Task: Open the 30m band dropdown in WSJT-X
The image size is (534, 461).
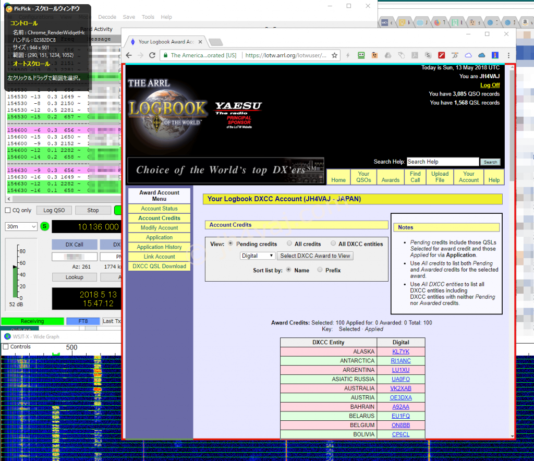Action: [x=21, y=226]
